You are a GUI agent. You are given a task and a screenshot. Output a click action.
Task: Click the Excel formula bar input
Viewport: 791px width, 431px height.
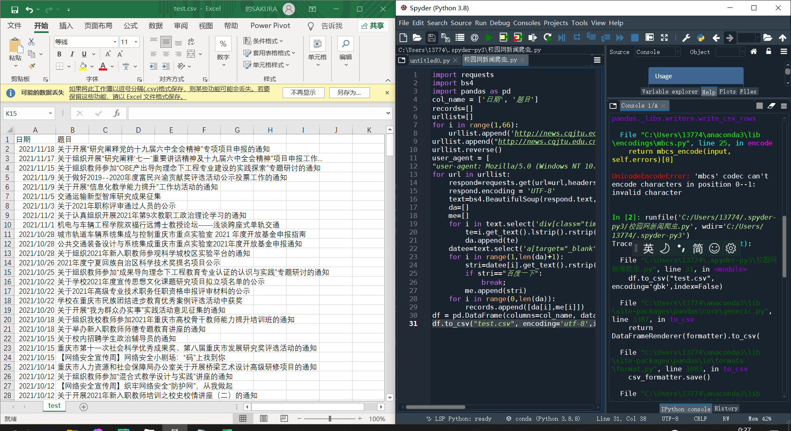(256, 113)
